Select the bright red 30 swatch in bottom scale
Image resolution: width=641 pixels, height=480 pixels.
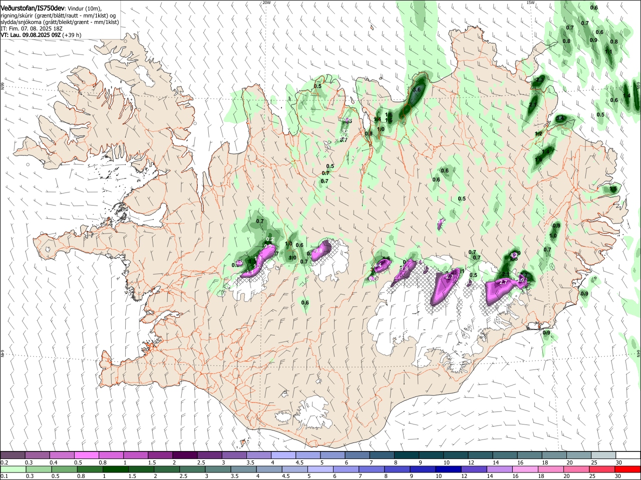tap(627, 469)
